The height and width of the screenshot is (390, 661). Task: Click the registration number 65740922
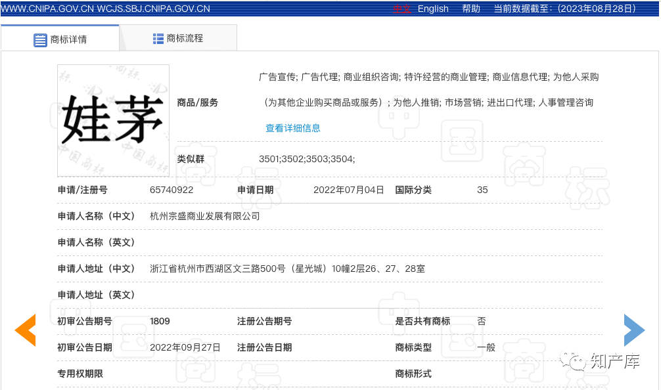click(171, 190)
